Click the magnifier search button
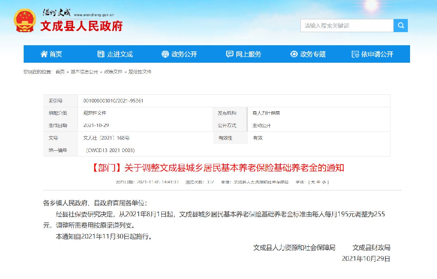437x279 pixels. pyautogui.click(x=401, y=26)
